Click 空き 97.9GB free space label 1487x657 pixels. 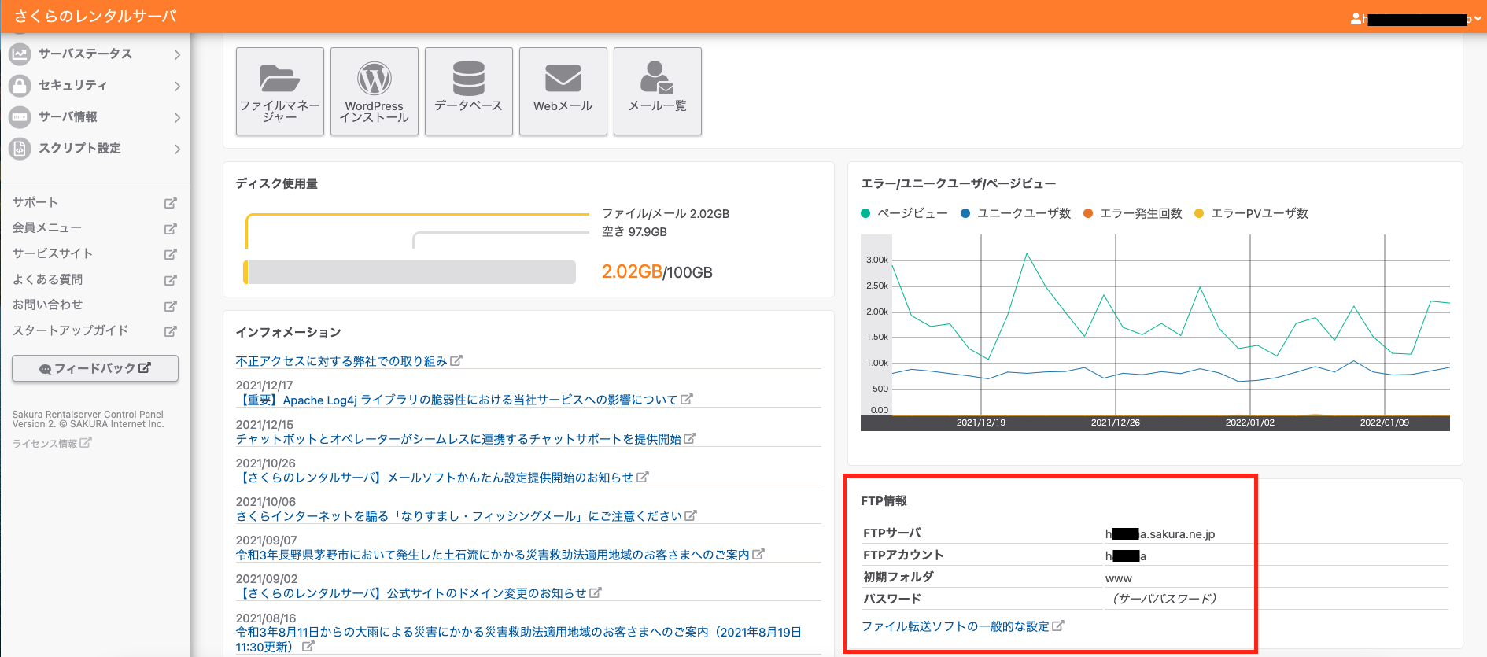tap(634, 231)
